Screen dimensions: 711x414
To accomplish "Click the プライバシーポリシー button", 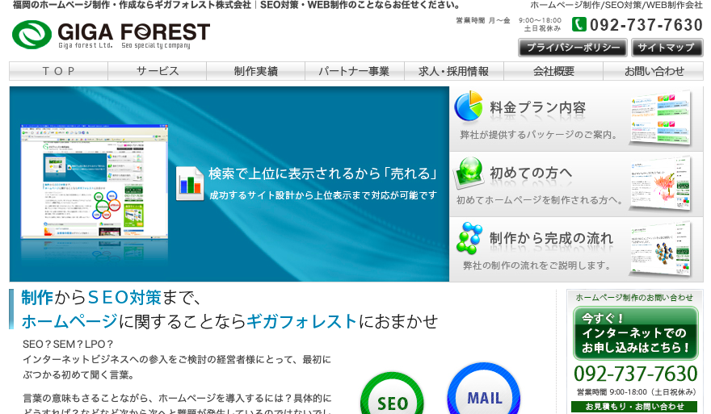I will point(573,48).
